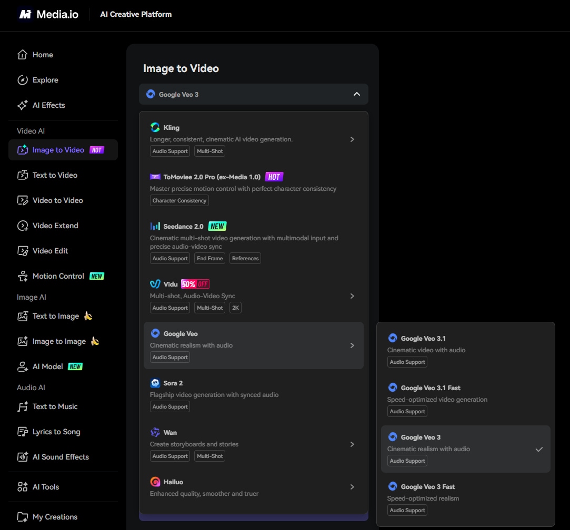The image size is (570, 530).
Task: Expand the Hailuo submenu chevron
Action: [x=352, y=487]
